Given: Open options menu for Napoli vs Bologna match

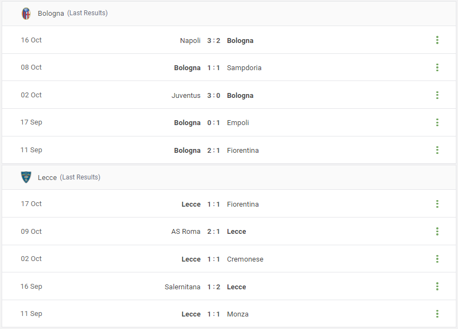Looking at the screenshot, I should coord(437,40).
